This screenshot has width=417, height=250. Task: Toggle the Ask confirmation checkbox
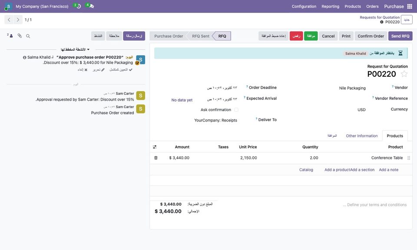236,110
